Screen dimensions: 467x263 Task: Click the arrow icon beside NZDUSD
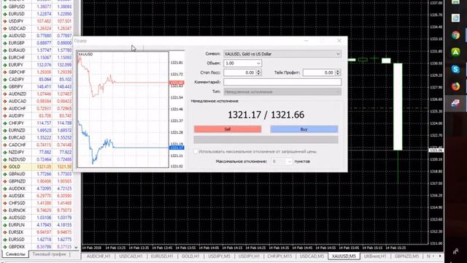click(5, 159)
